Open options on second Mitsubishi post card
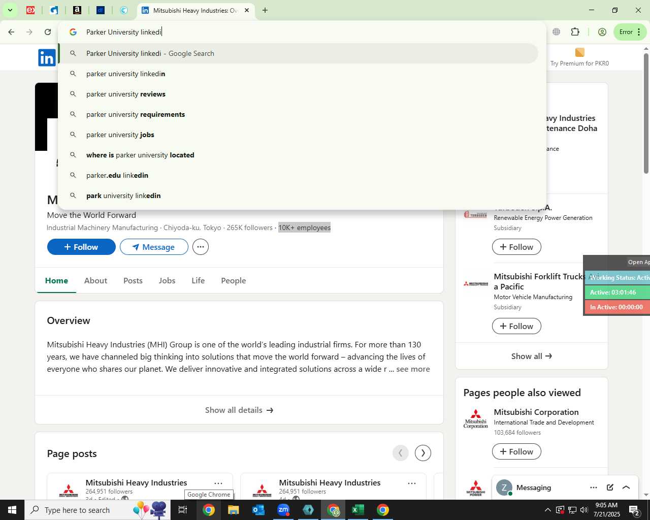This screenshot has height=520, width=650. click(412, 483)
